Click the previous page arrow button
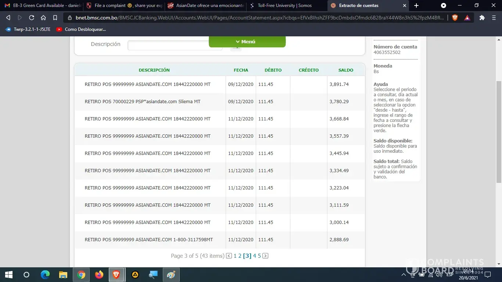The image size is (502, 282). pos(229,256)
